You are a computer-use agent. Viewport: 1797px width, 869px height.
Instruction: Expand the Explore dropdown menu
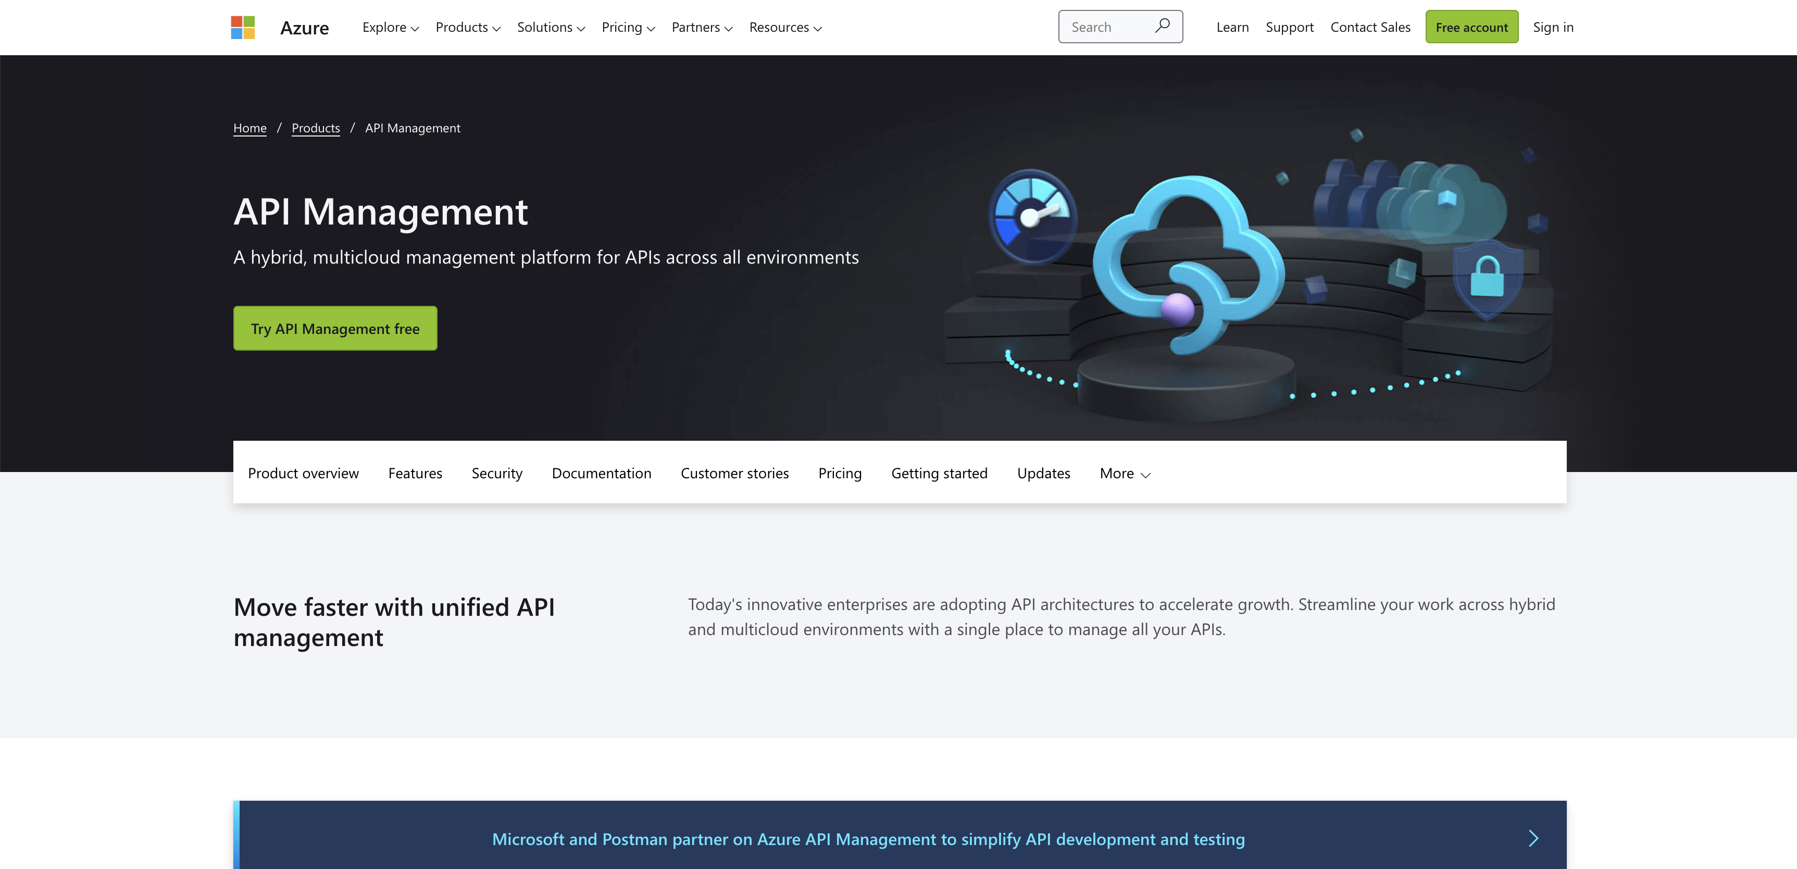[x=390, y=27]
